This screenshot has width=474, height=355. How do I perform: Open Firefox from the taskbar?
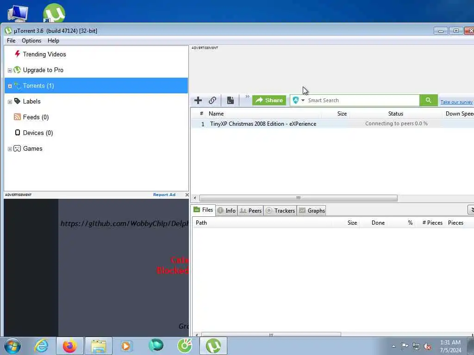(x=70, y=346)
